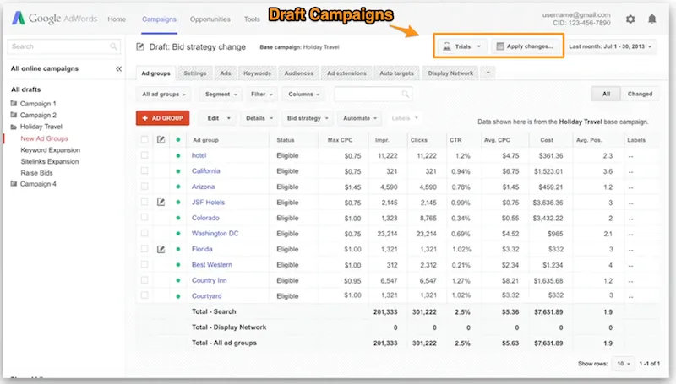The height and width of the screenshot is (384, 676).
Task: Open the settings gear icon
Action: coord(630,19)
